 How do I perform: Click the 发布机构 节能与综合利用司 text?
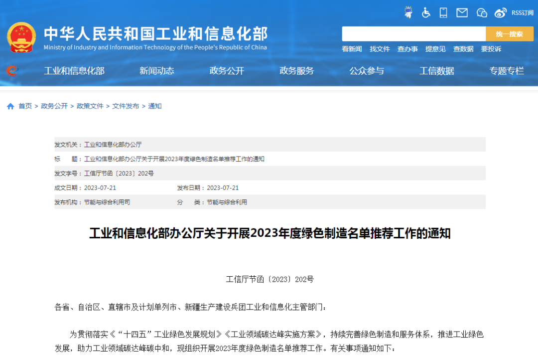[92, 202]
